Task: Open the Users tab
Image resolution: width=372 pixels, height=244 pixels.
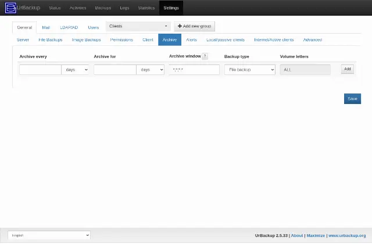Action: pyautogui.click(x=94, y=27)
